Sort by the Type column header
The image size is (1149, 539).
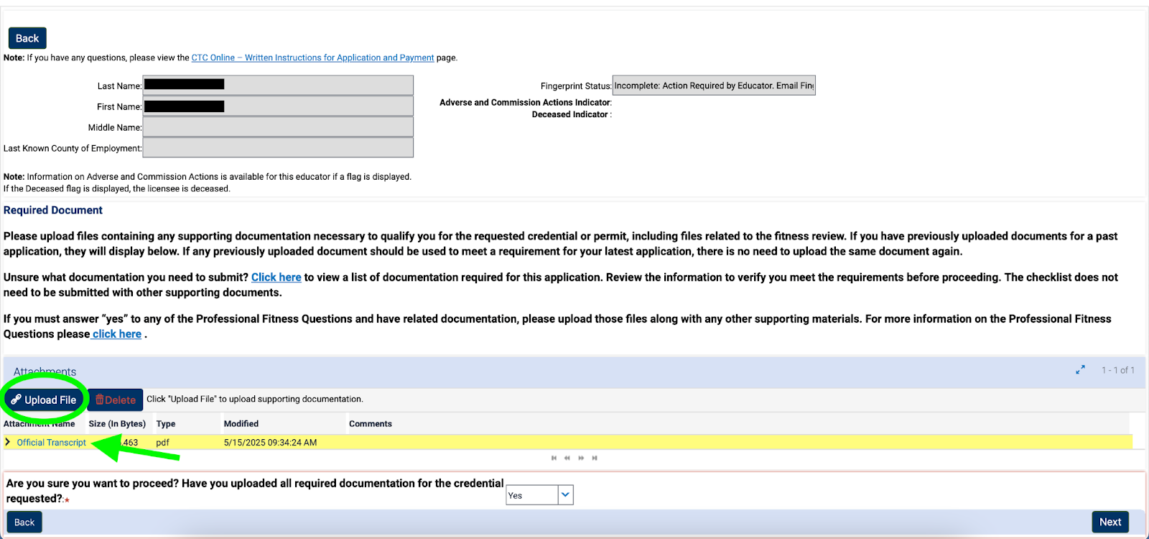(x=166, y=424)
